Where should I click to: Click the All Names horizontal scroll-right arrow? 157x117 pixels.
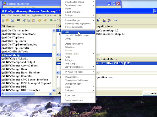coord(51,94)
